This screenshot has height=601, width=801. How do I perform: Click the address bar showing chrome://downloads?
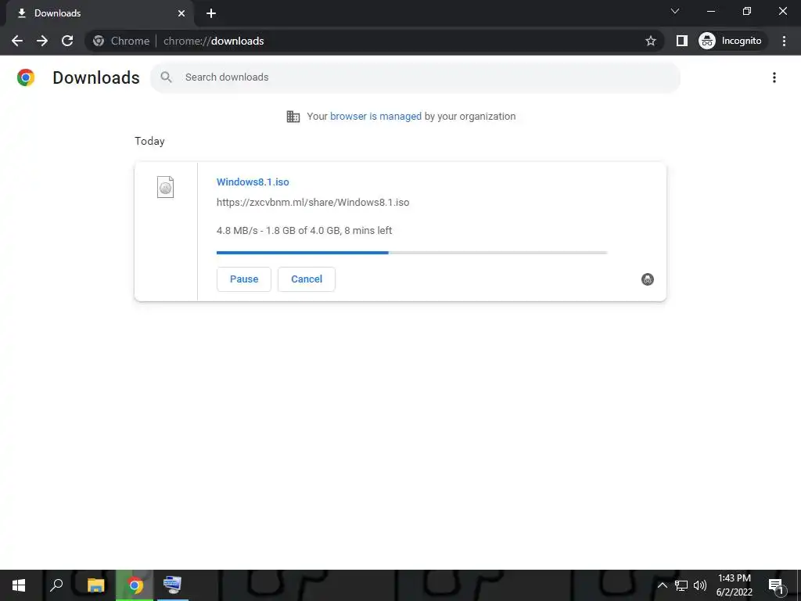point(375,41)
